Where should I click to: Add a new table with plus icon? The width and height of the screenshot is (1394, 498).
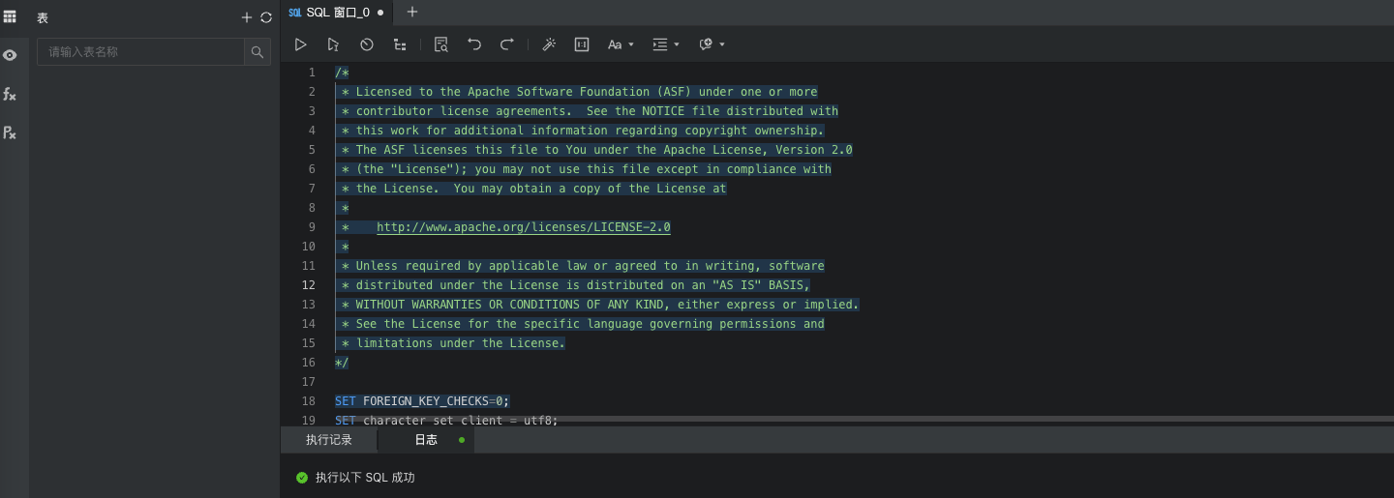(x=247, y=17)
